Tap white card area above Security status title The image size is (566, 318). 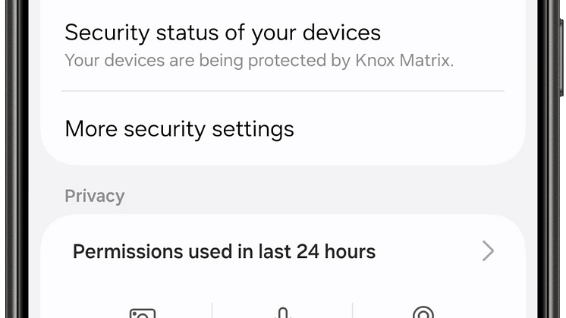282,8
